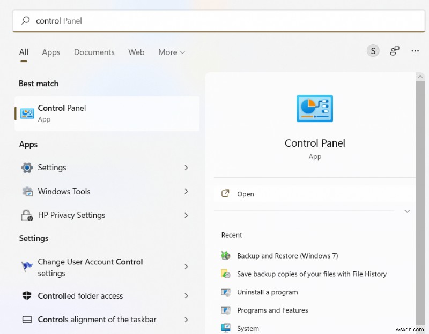This screenshot has width=429, height=334.
Task: Click Open to launch Control Panel
Action: pyautogui.click(x=245, y=194)
